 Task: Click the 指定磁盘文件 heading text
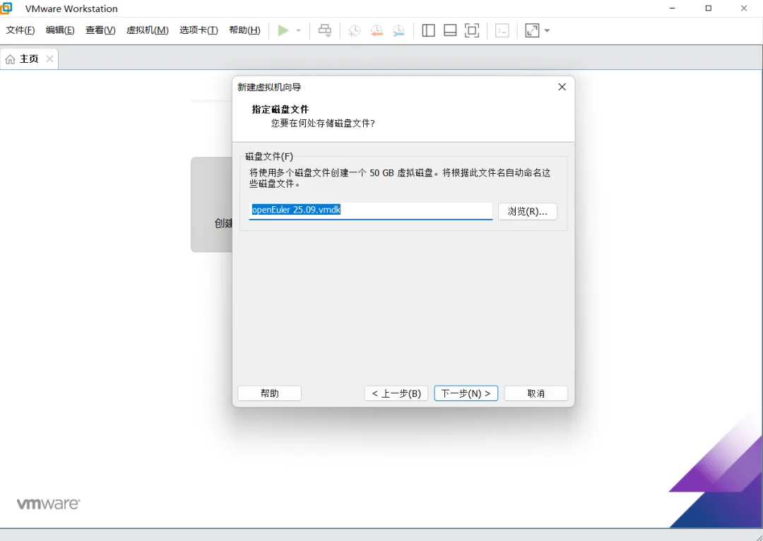tap(280, 109)
